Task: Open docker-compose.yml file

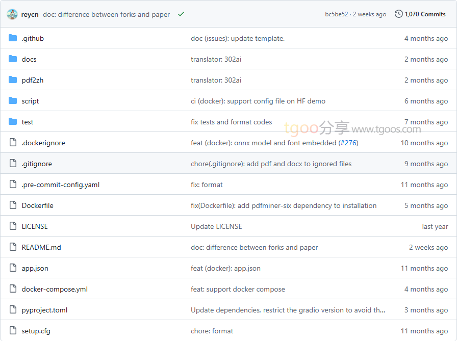Action: tap(55, 289)
